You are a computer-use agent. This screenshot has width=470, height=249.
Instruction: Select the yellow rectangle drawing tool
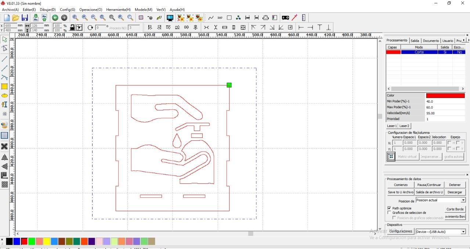tap(4, 87)
